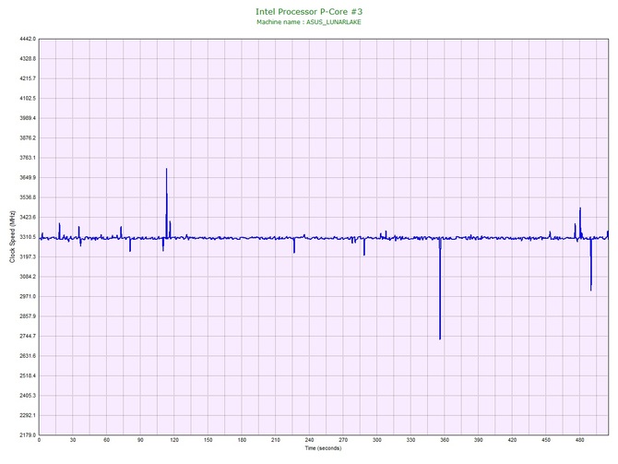618x464 pixels.
Task: Click the 2631.6 y-axis value
Action: point(28,356)
